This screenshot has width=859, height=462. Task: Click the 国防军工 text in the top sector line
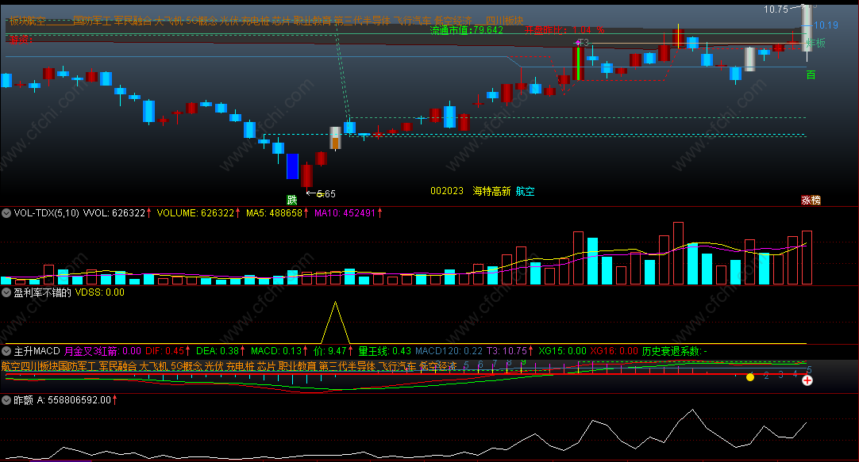coord(92,21)
